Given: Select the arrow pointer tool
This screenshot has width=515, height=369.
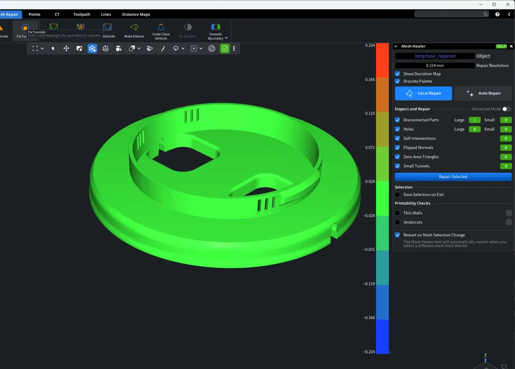Looking at the screenshot, I should 53,48.
